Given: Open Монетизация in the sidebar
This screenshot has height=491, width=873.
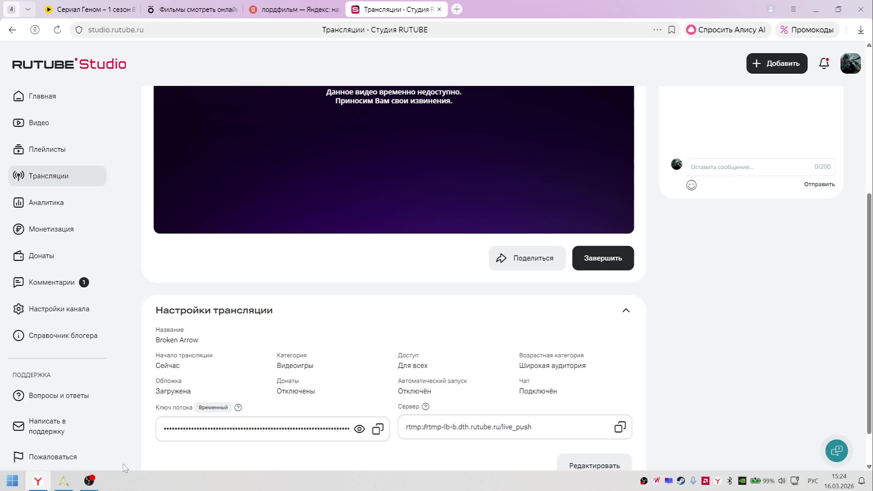Looking at the screenshot, I should (x=51, y=229).
